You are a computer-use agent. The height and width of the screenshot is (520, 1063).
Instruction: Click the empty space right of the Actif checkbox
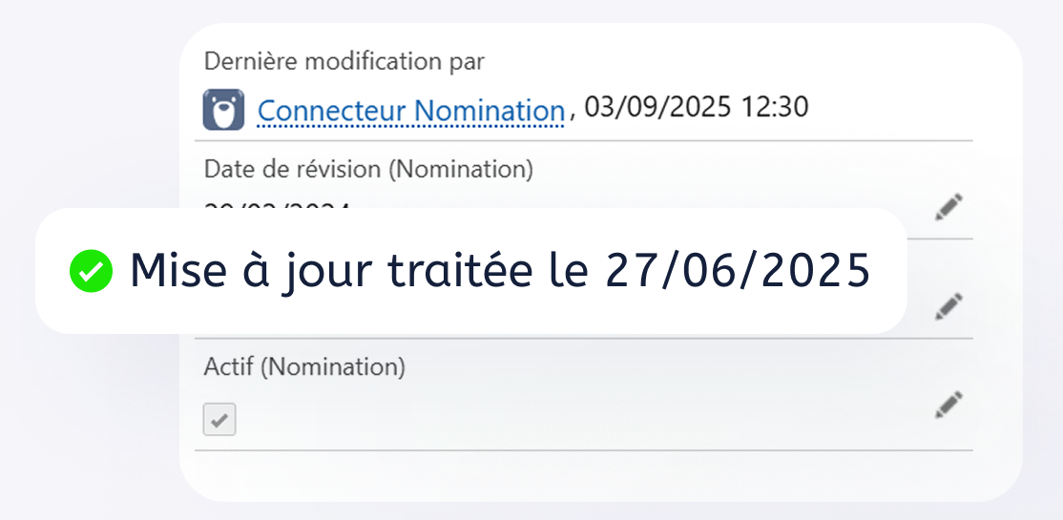573,420
